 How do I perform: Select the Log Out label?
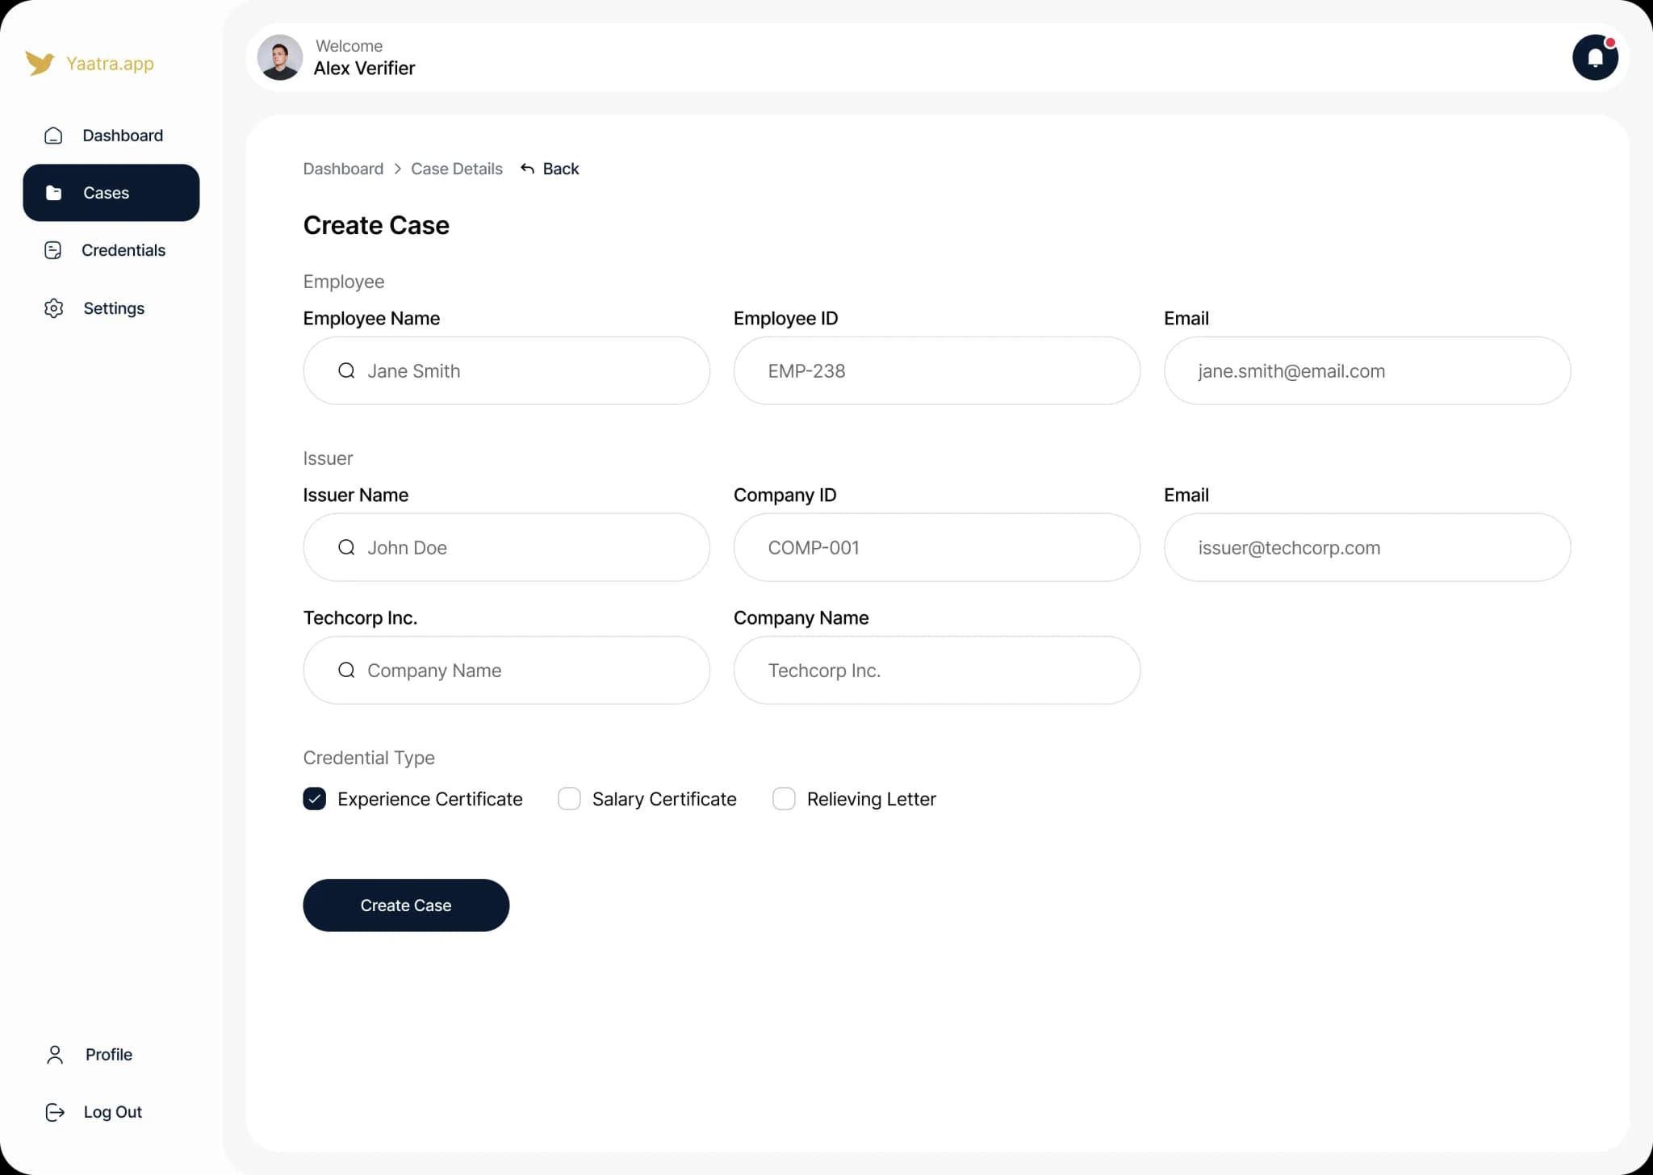pos(113,1112)
